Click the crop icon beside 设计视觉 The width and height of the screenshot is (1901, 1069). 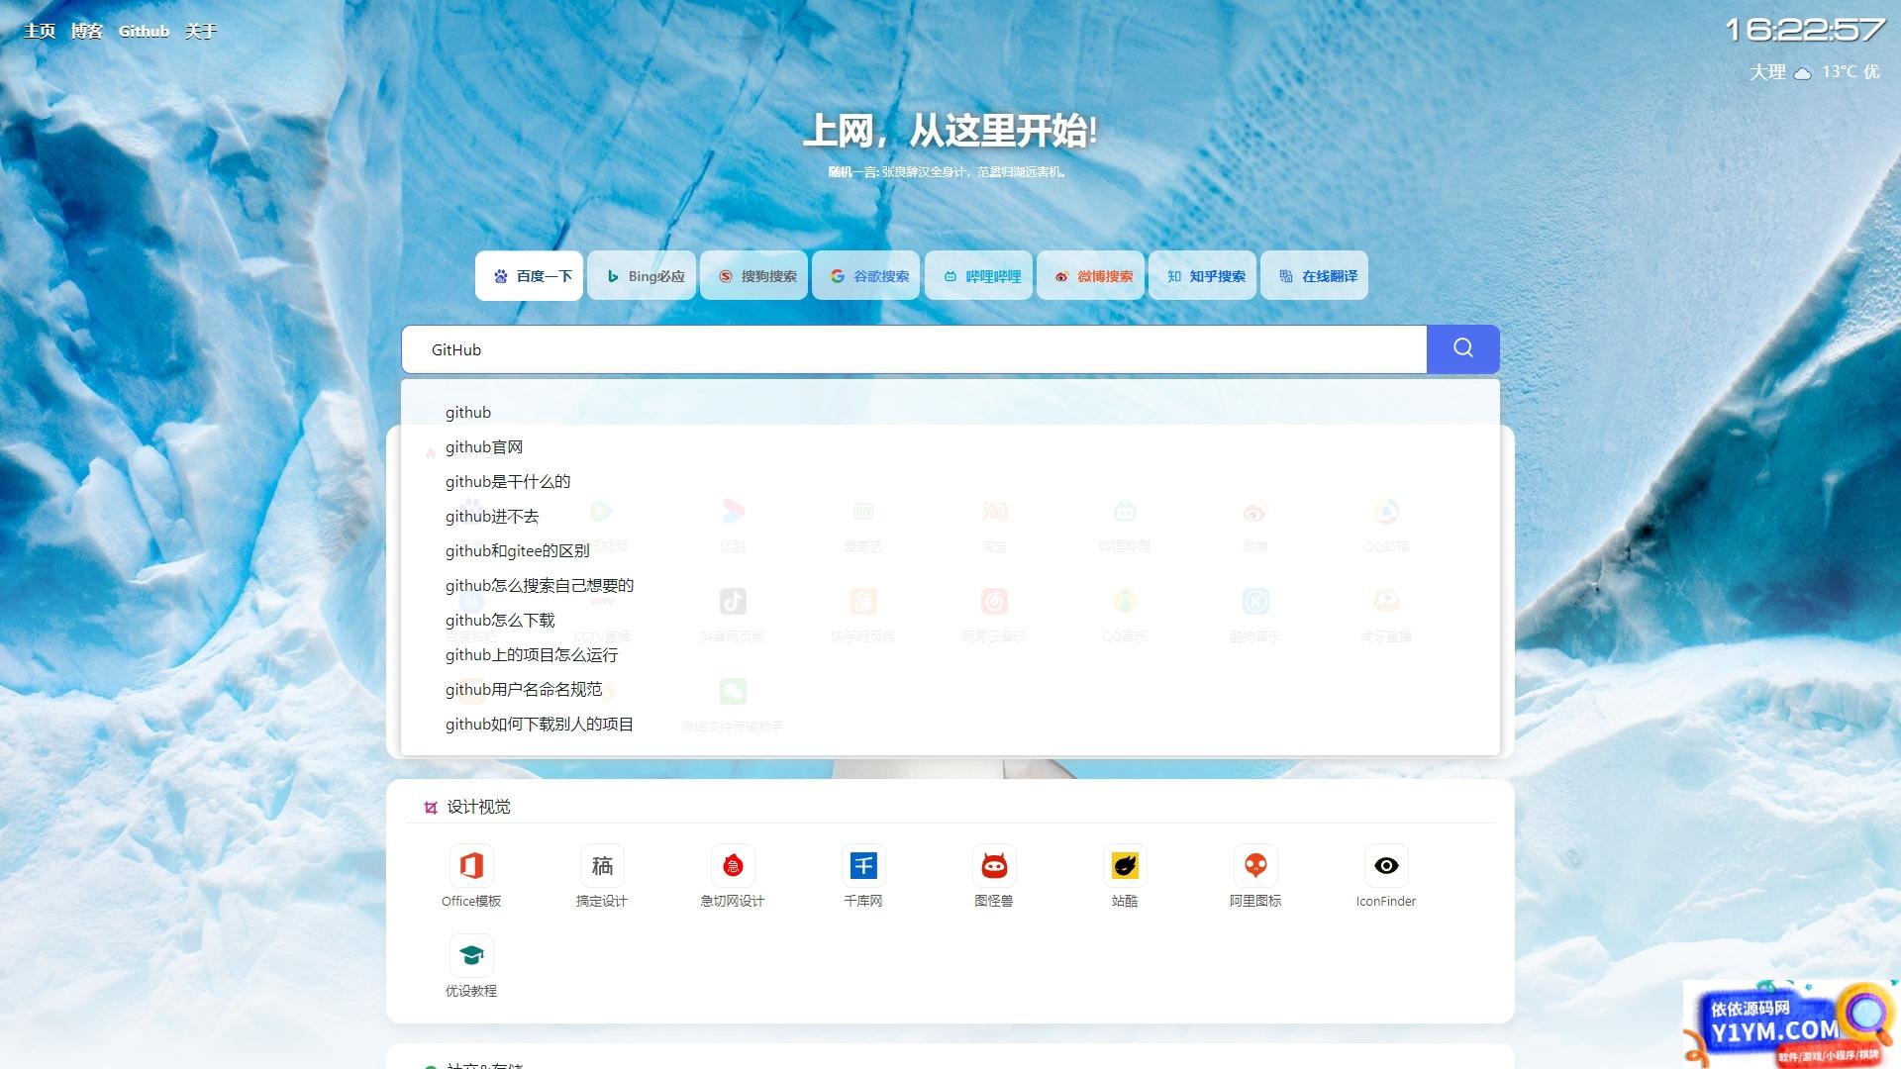tap(431, 808)
